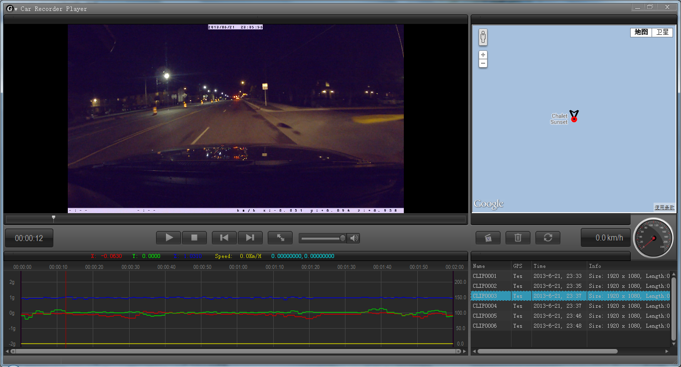Click the analog speedometer gauge
681x367 pixels.
(x=653, y=238)
